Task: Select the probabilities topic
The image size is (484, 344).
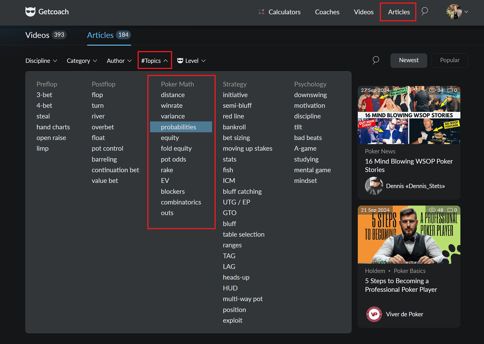Action: (178, 127)
